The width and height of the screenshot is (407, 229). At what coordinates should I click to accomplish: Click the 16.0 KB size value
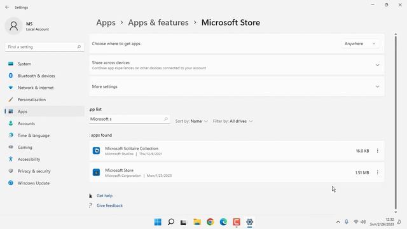(362, 151)
